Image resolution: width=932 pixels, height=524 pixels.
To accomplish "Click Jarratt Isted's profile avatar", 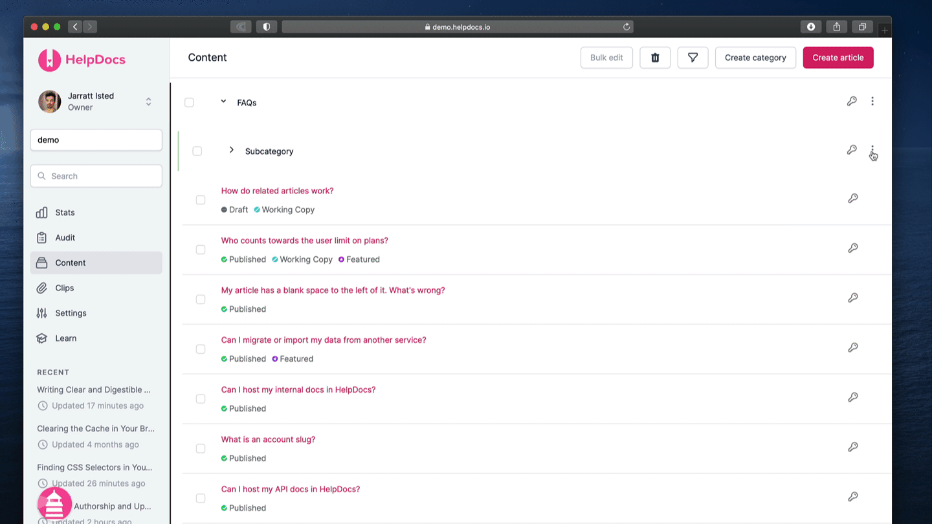I will coord(50,102).
